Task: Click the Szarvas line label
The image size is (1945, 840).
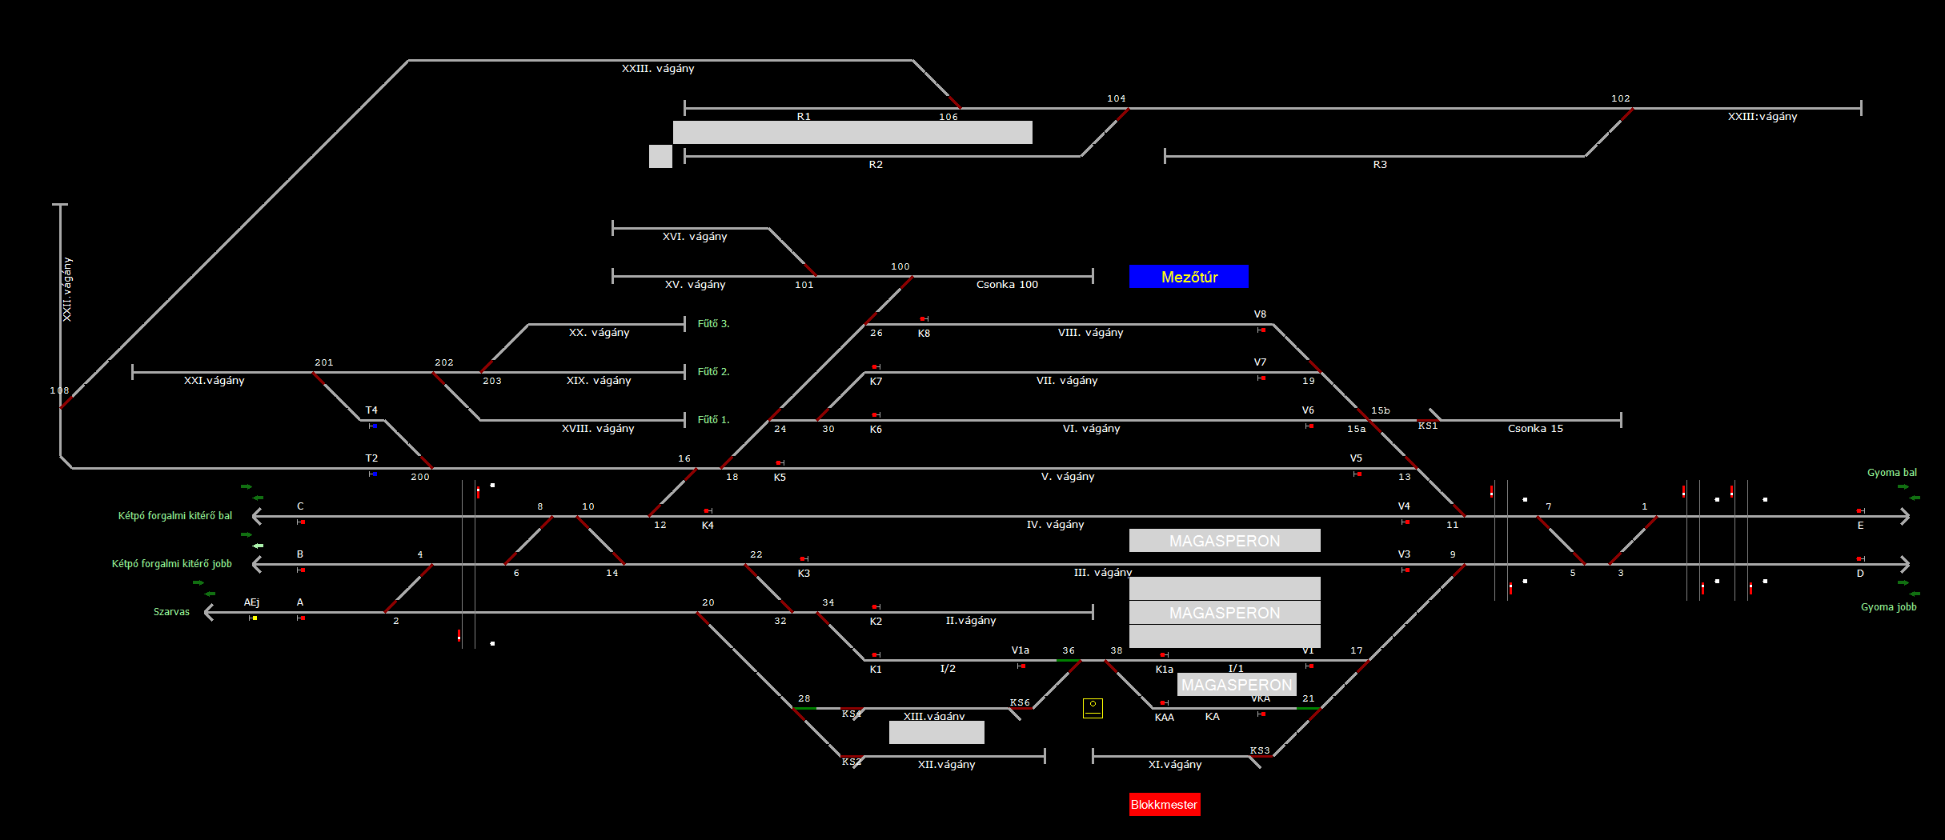Action: (x=171, y=612)
